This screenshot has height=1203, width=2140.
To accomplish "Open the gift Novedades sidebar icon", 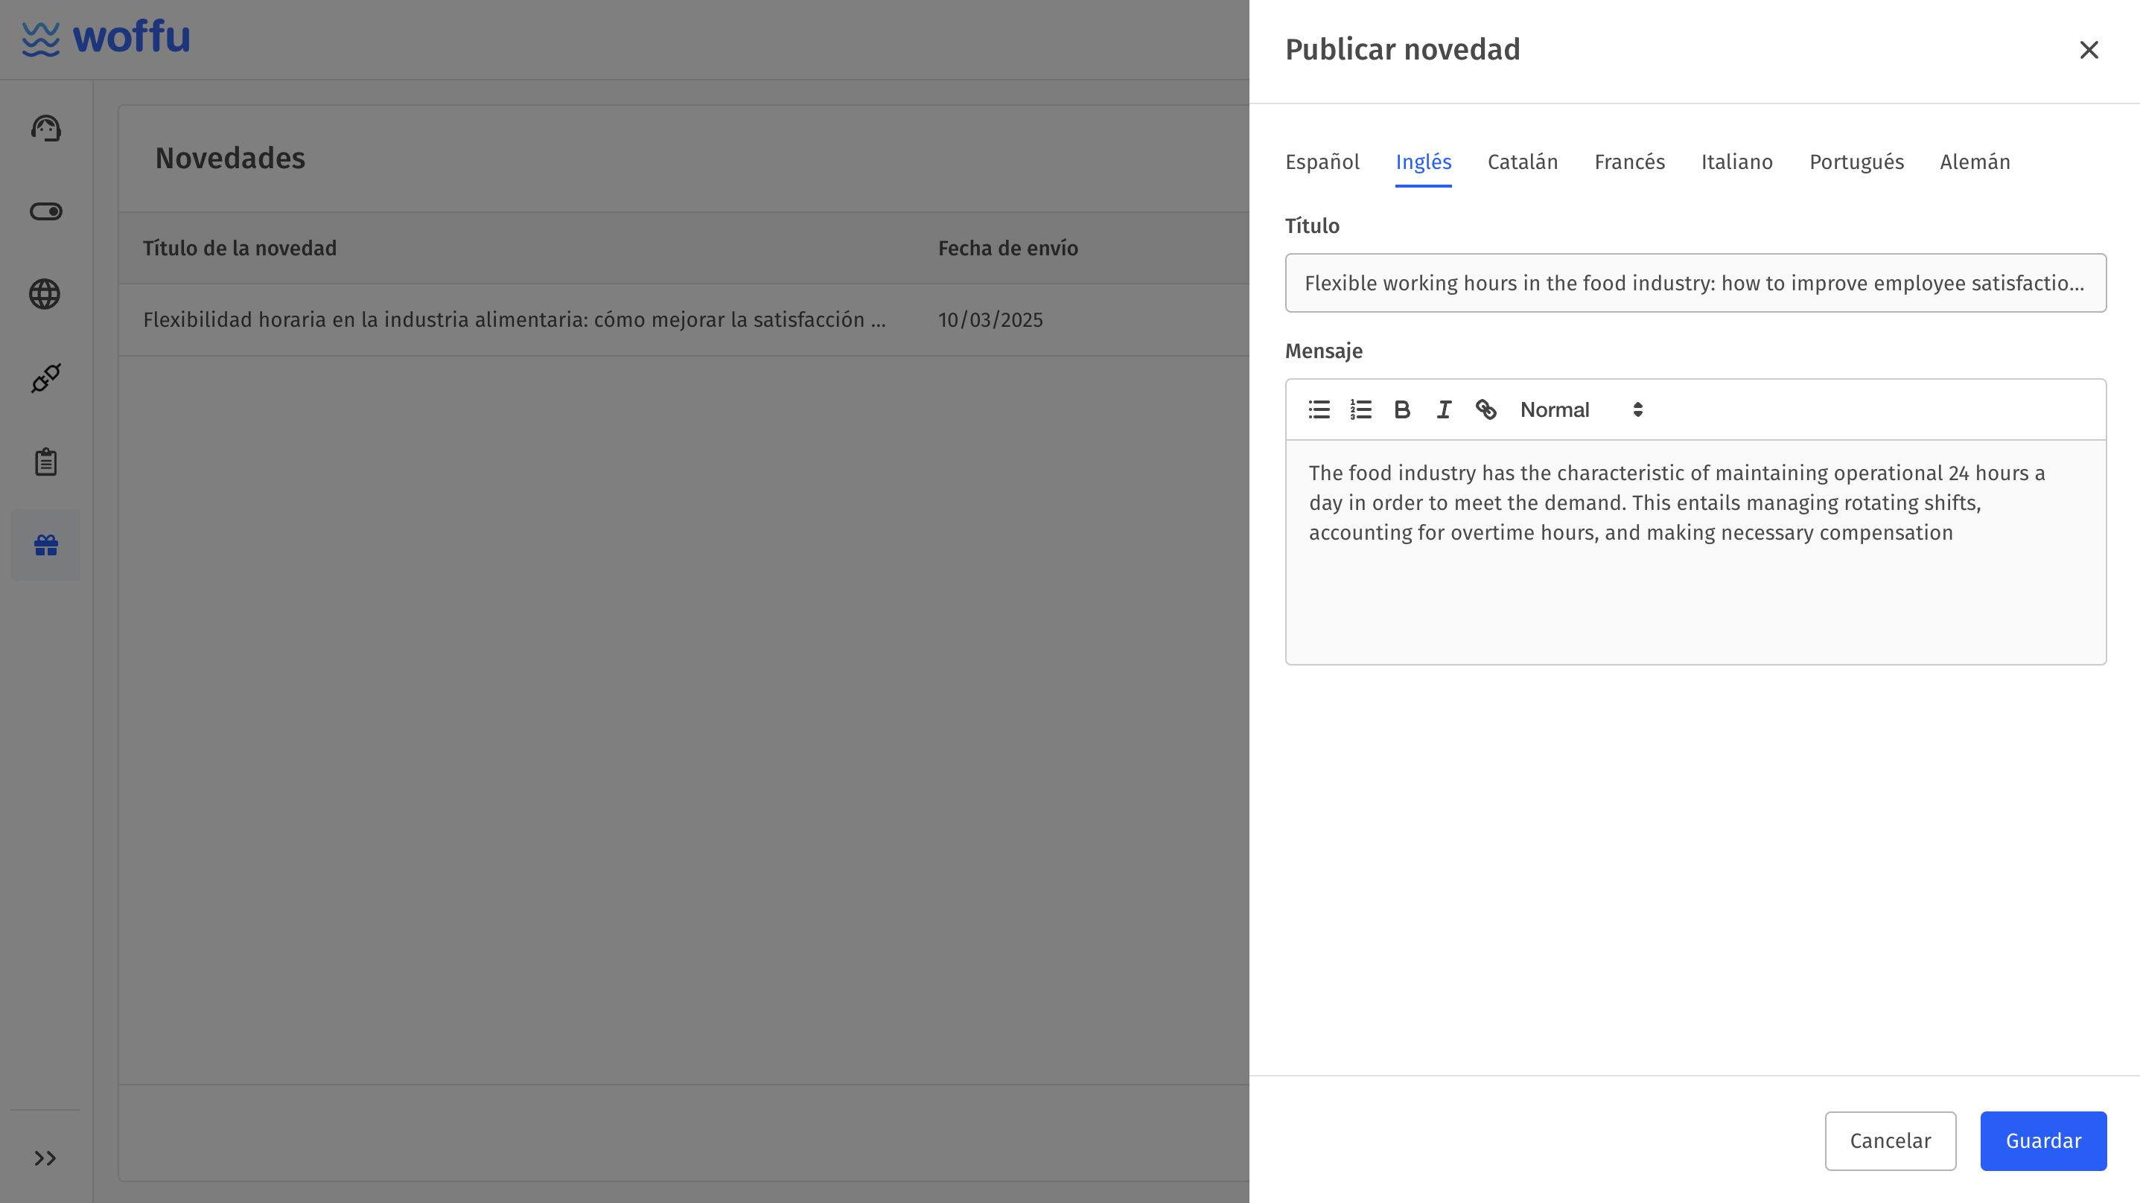I will click(45, 545).
